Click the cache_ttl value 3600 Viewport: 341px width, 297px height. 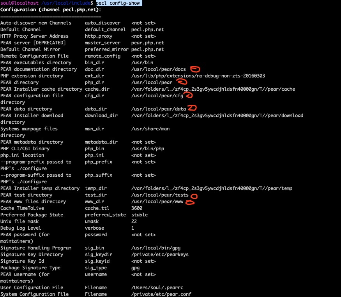[x=137, y=208]
